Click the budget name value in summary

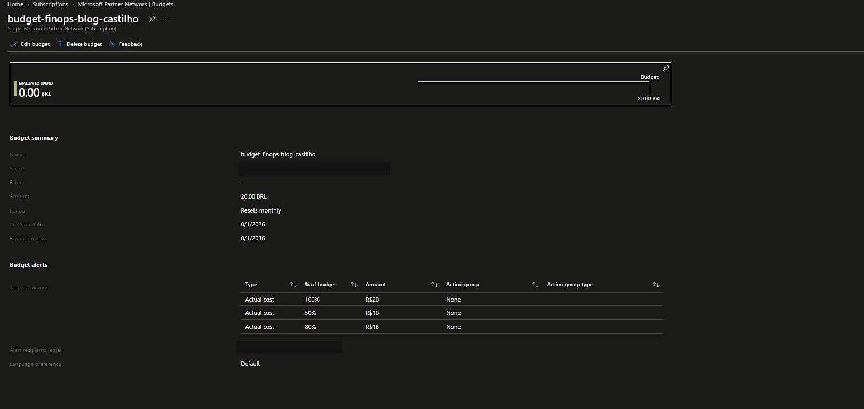tap(278, 154)
